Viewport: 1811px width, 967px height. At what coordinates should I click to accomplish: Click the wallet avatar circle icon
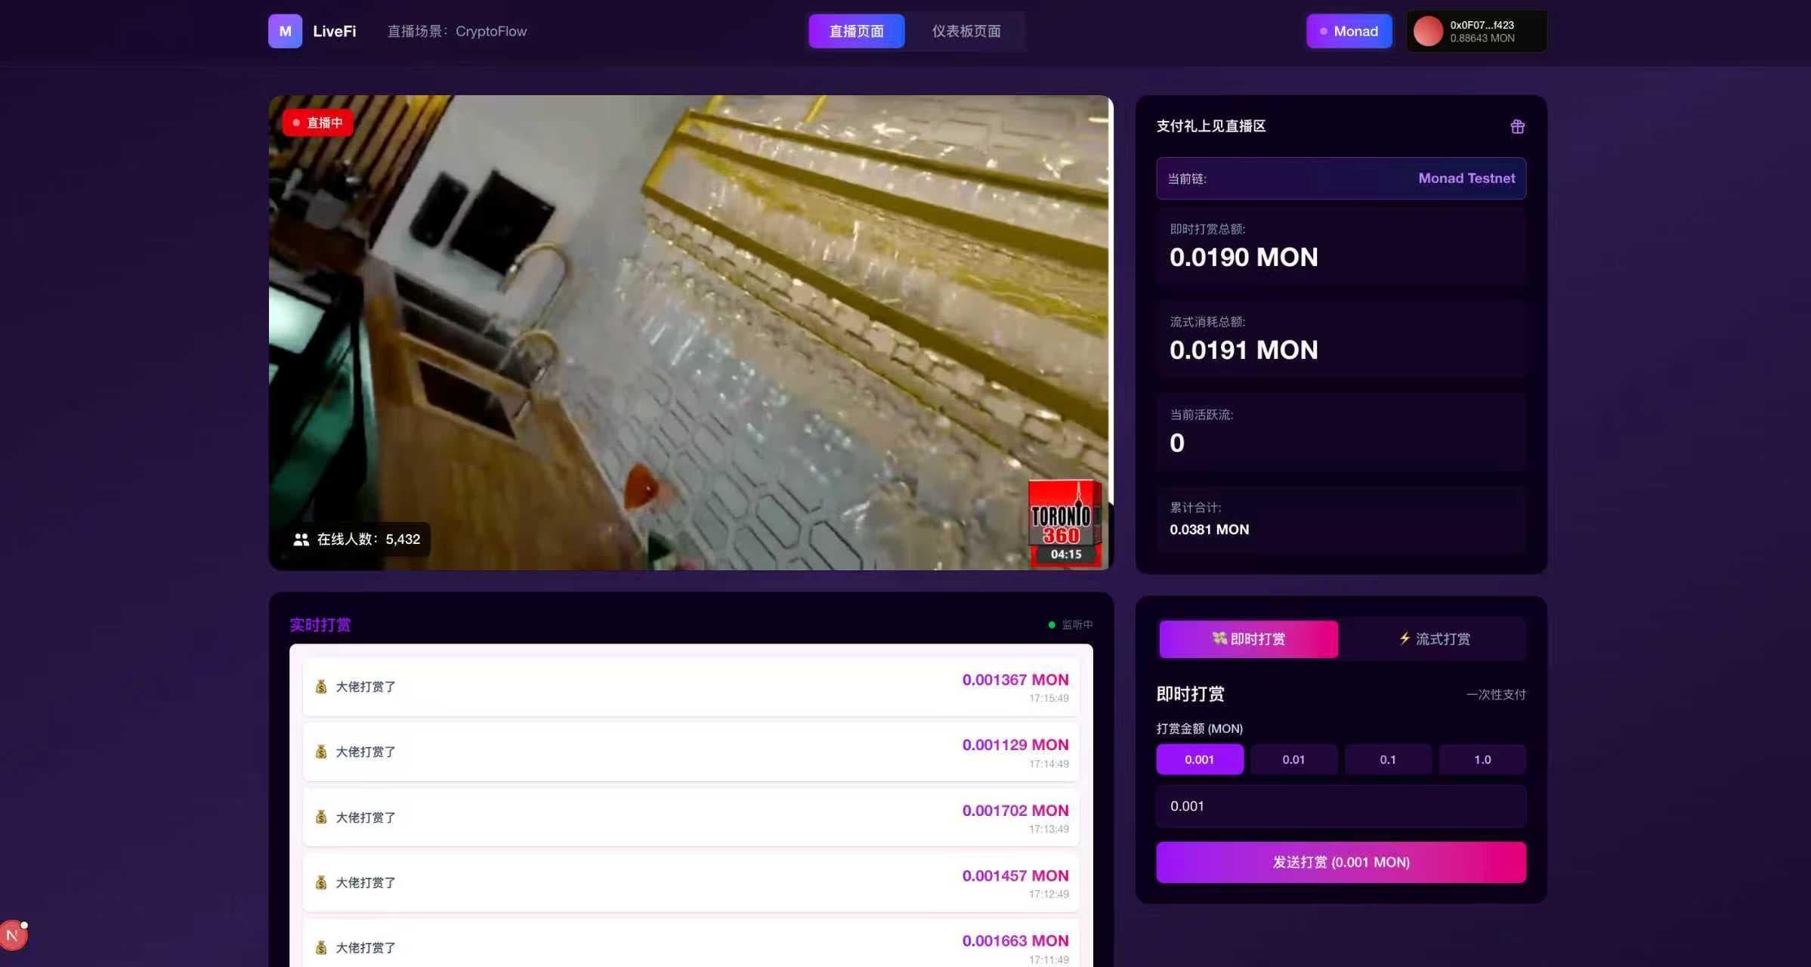1427,31
